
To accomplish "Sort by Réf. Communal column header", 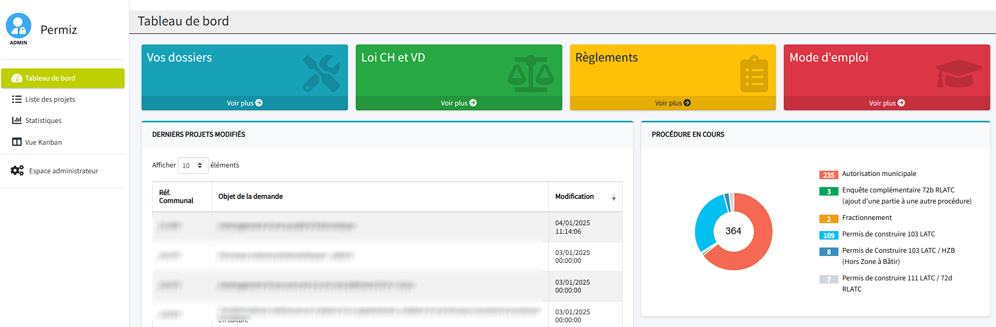I will (x=182, y=197).
